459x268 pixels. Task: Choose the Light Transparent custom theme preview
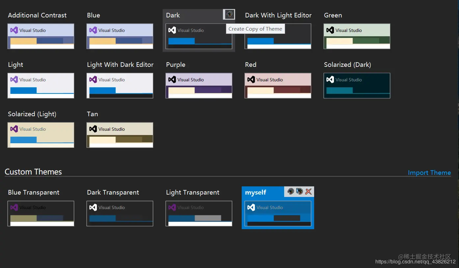click(x=199, y=214)
